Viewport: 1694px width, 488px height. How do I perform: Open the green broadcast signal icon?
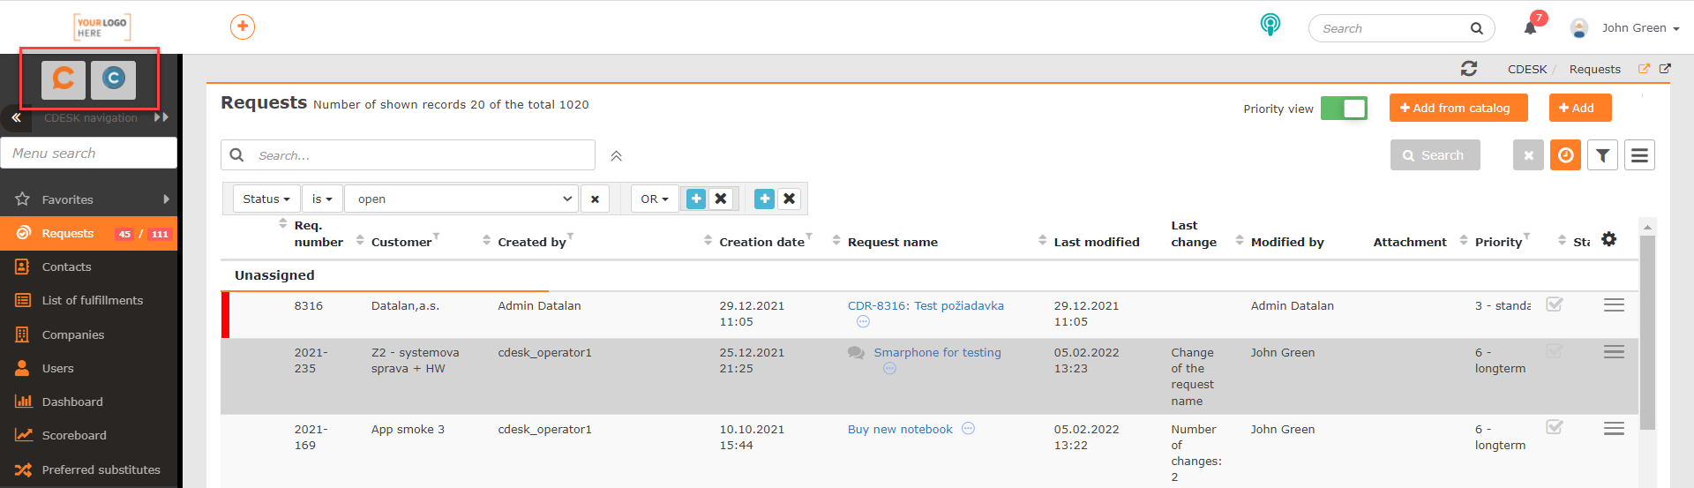click(x=1270, y=25)
